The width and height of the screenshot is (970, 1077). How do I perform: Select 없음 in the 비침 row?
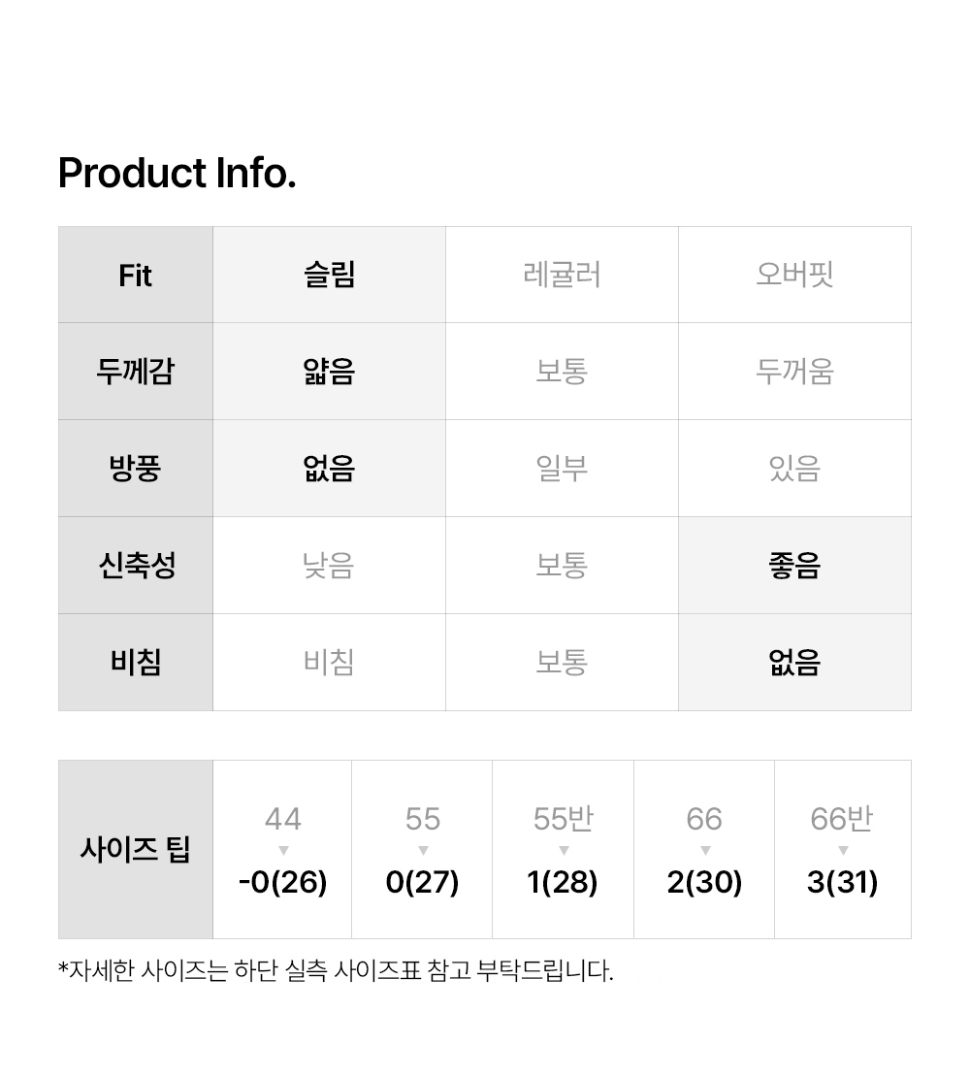pos(794,663)
